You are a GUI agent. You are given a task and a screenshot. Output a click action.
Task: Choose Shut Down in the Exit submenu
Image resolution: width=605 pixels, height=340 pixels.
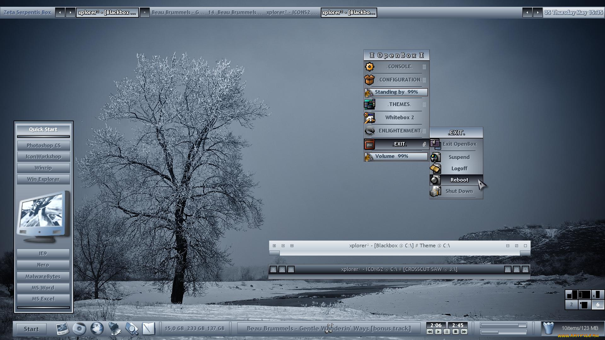[x=458, y=191]
